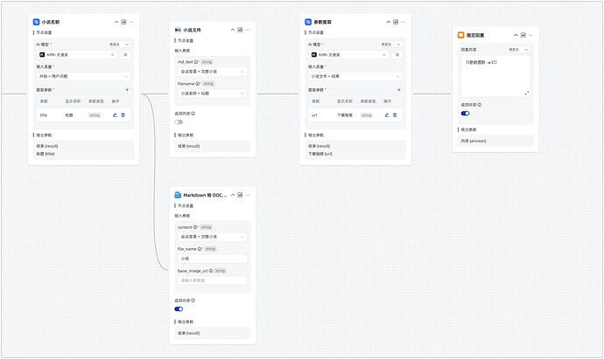Open model settings icon in 小说名称 node
This screenshot has width=604, height=359.
tap(125, 54)
